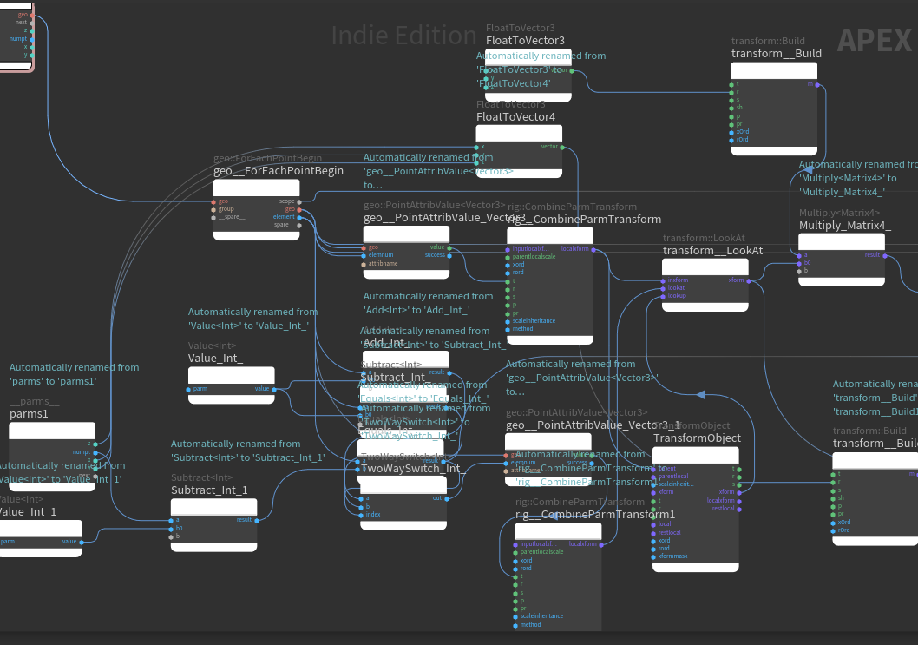Click the 'result' output port on Subtract_Int_1

click(x=257, y=520)
